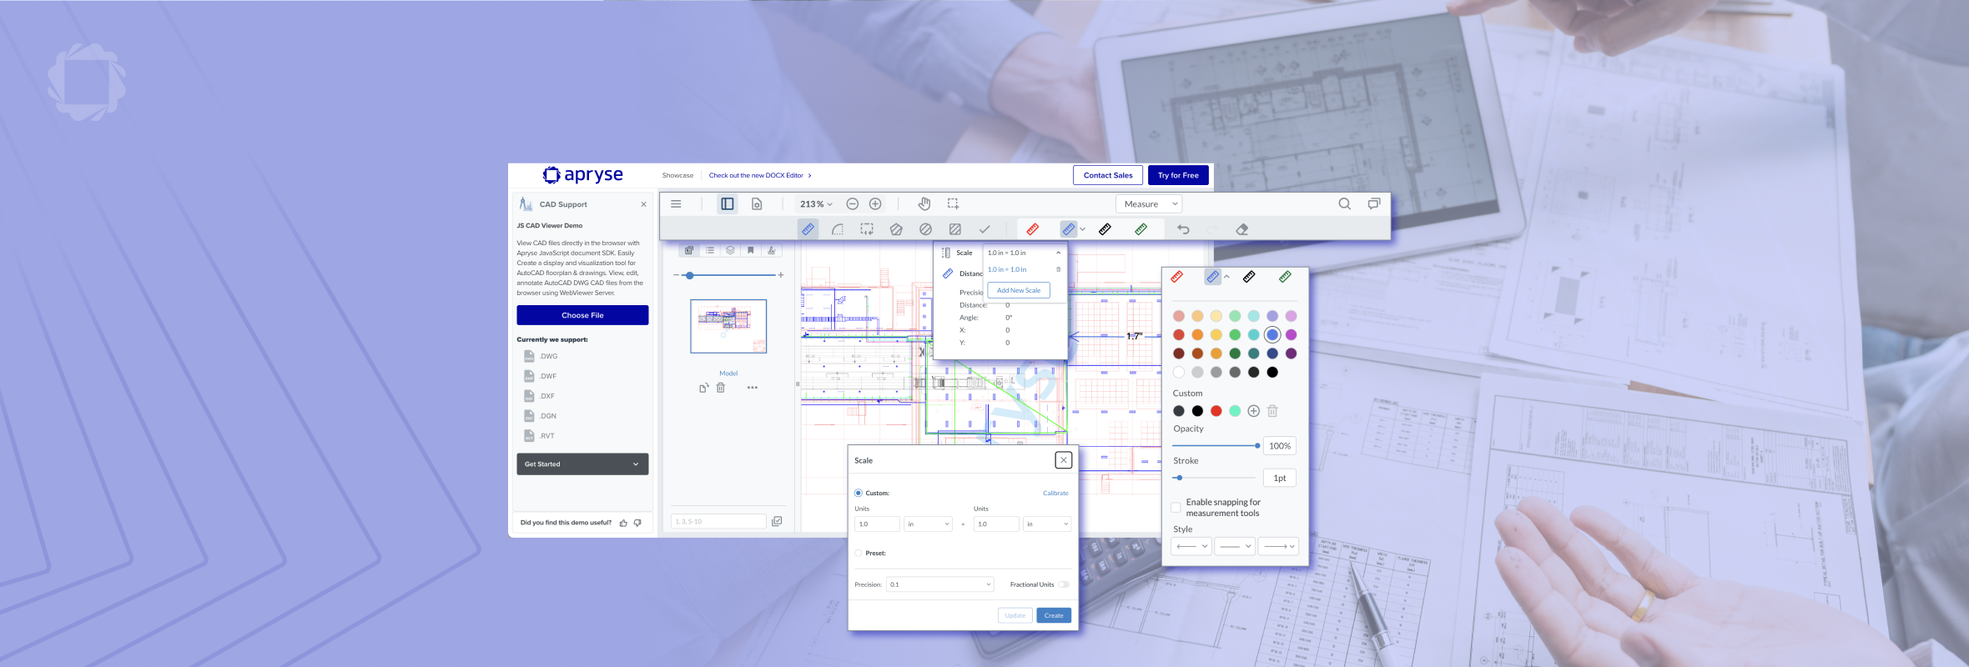The image size is (1969, 667).
Task: Click the Choose File button
Action: tap(582, 315)
